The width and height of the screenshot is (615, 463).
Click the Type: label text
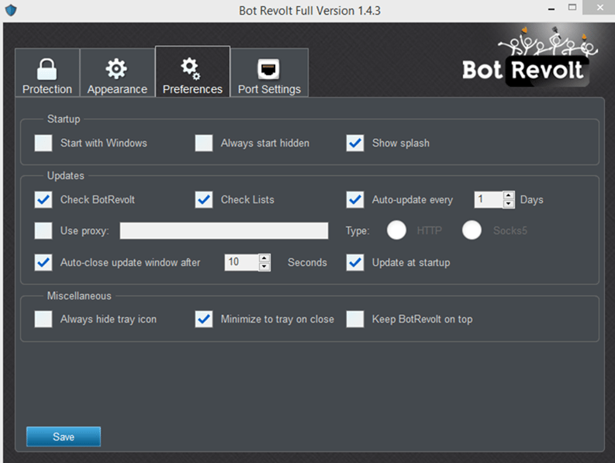pyautogui.click(x=358, y=230)
